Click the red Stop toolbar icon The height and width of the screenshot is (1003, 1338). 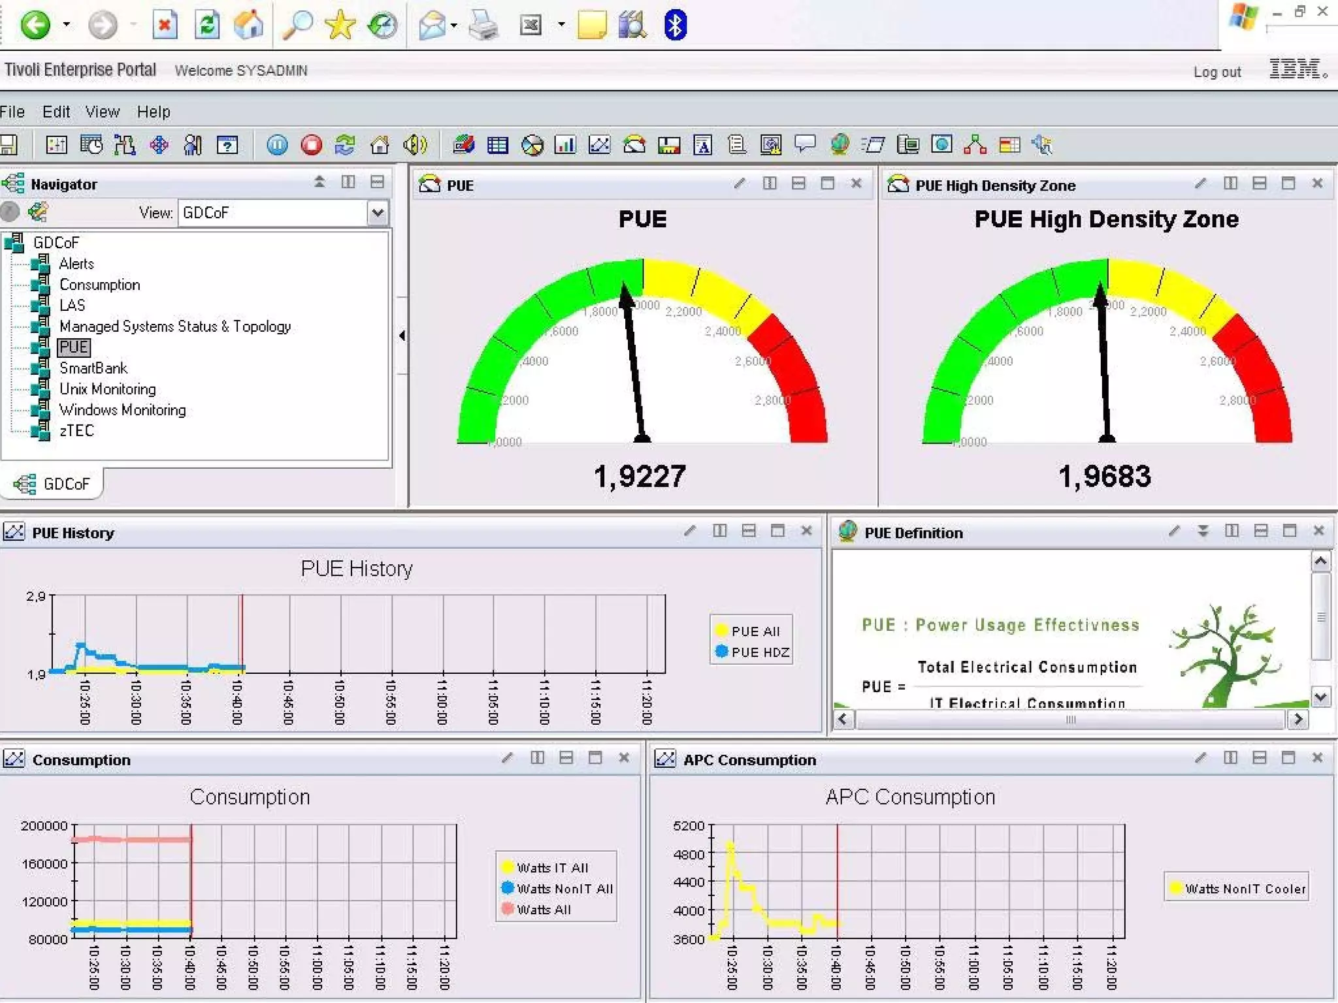pos(311,145)
